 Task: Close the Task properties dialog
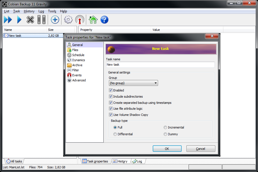coord(212,36)
